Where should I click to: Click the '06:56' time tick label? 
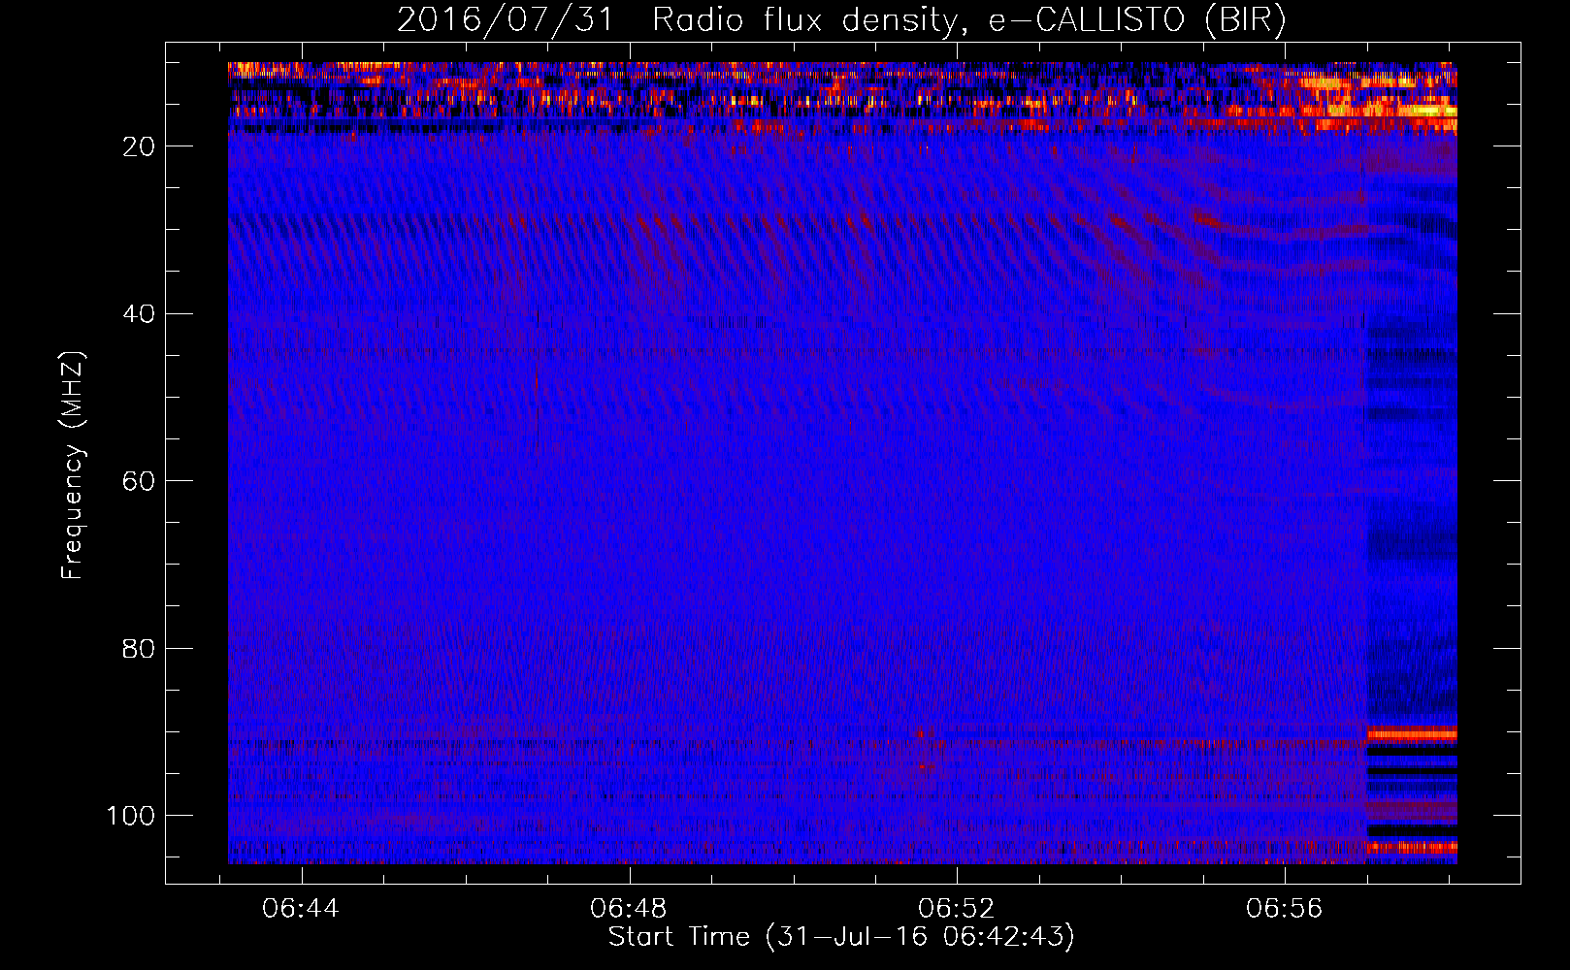(x=1285, y=909)
